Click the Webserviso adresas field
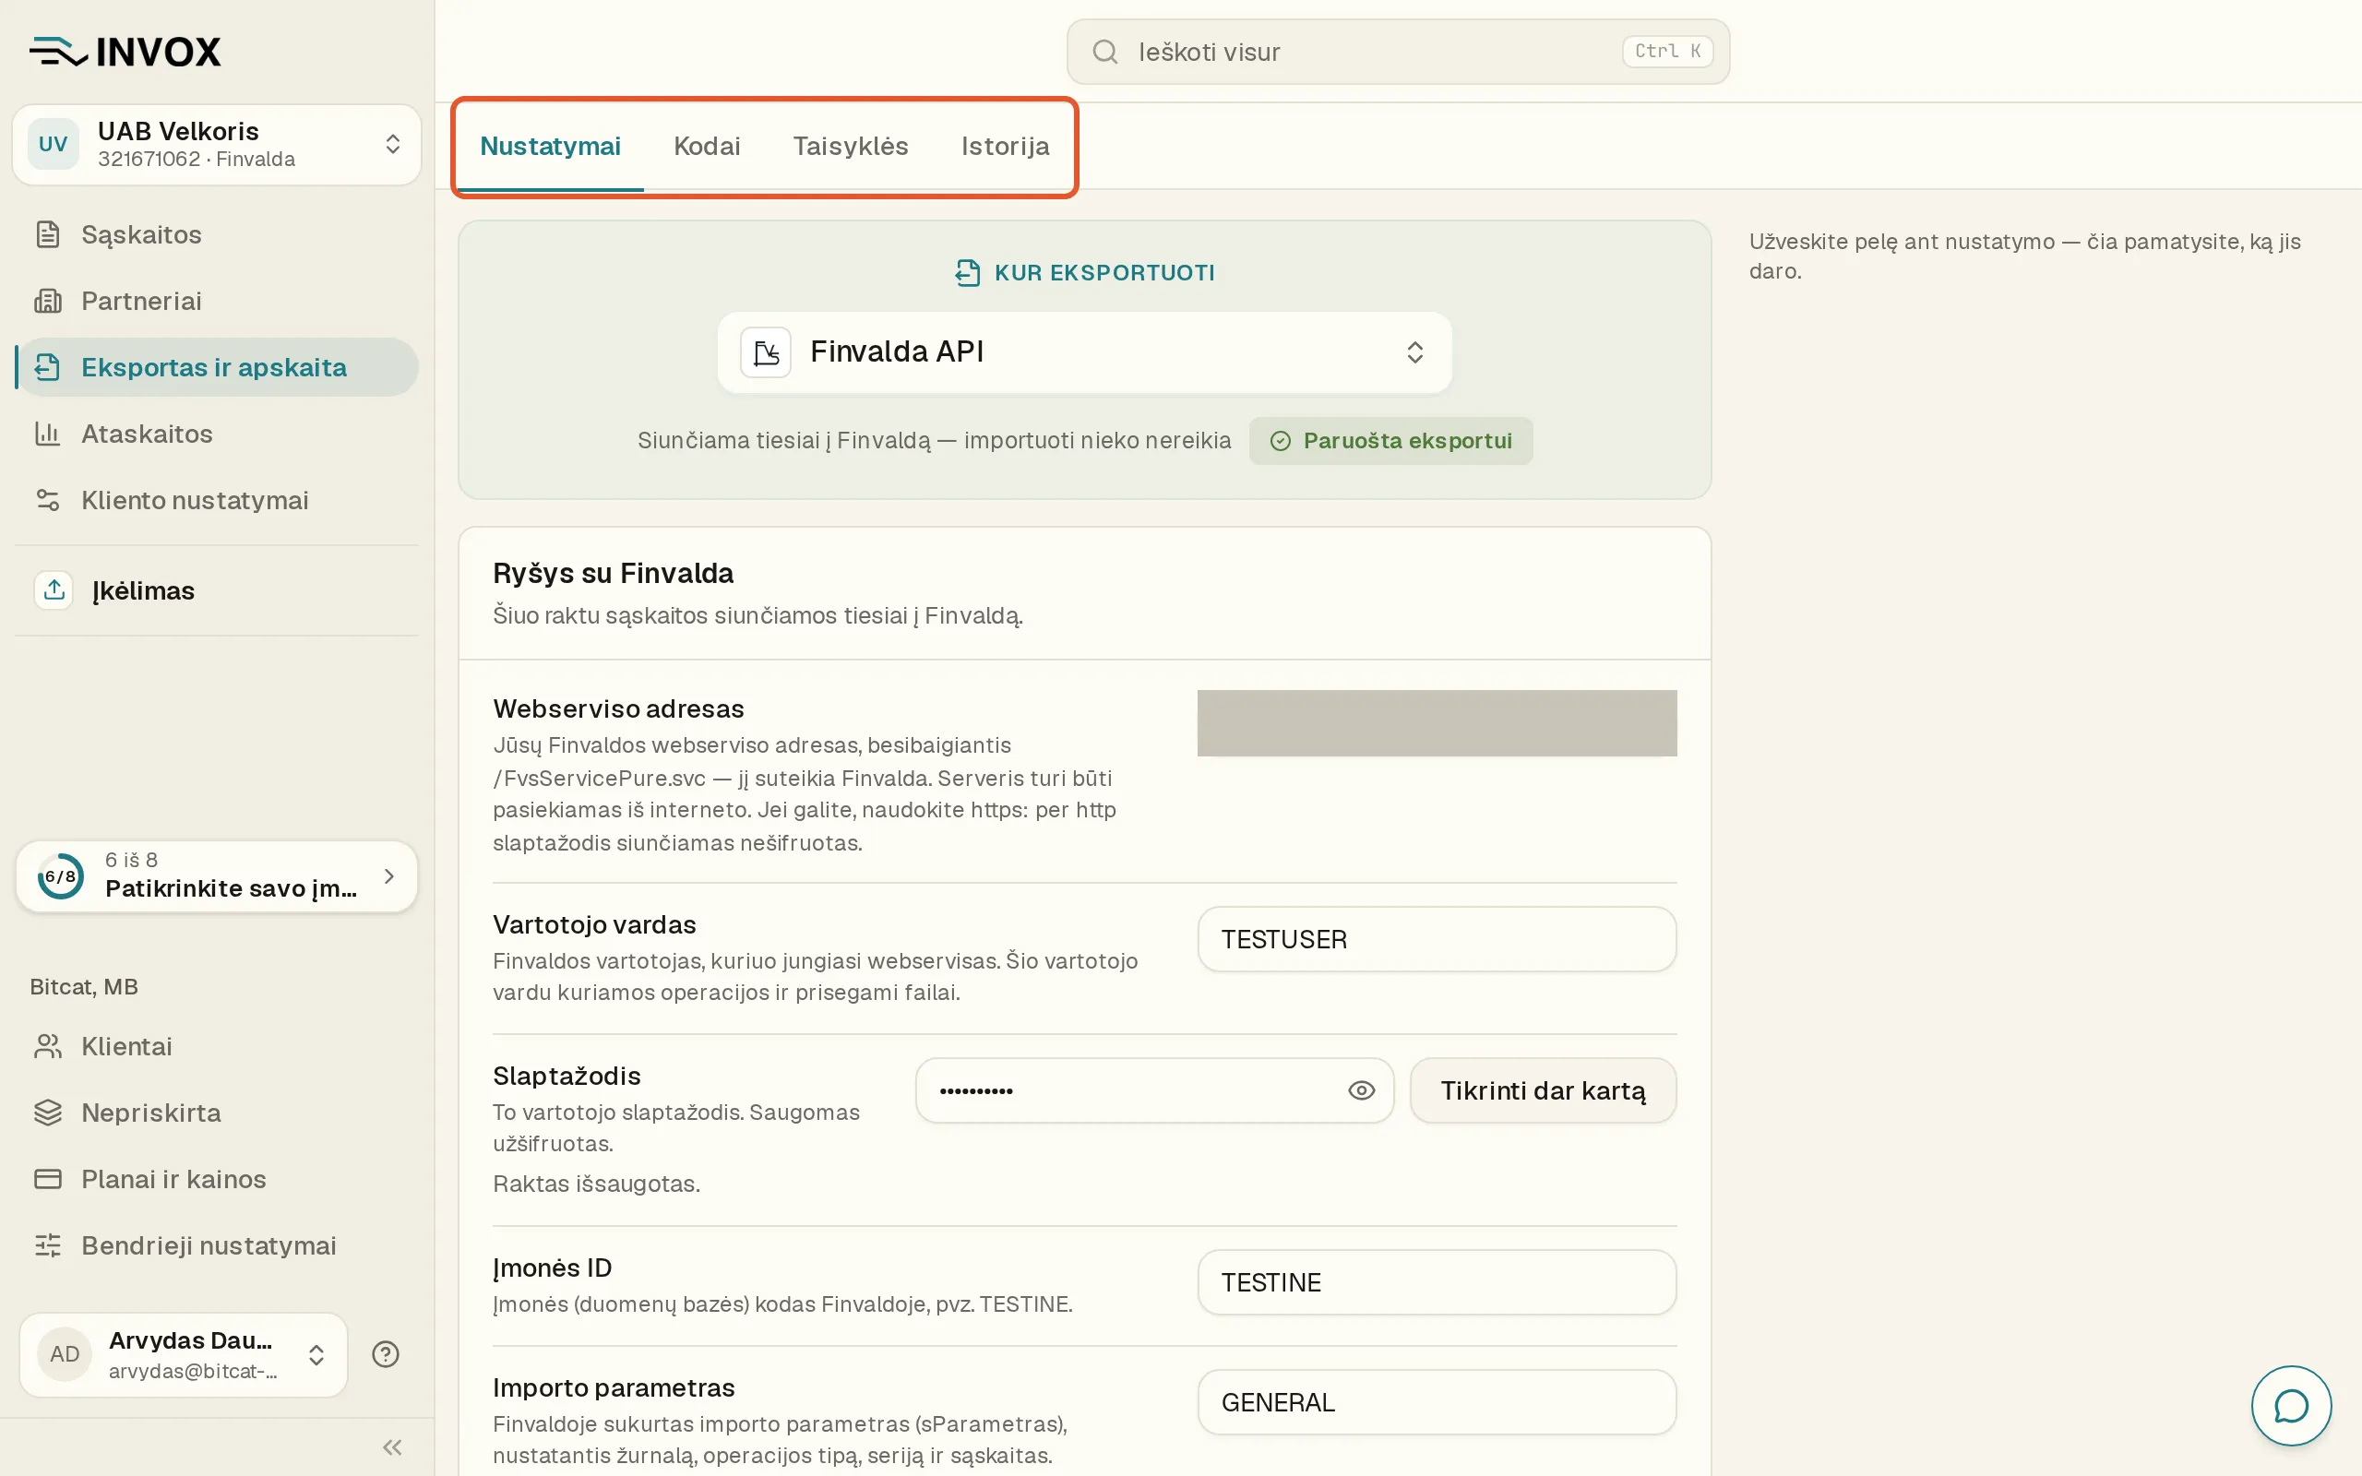The width and height of the screenshot is (2362, 1476). tap(1437, 723)
